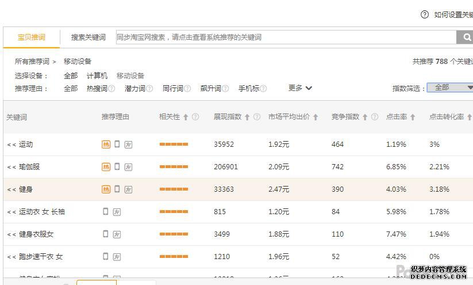Click the relevance bar for 运动 row

tap(174, 145)
